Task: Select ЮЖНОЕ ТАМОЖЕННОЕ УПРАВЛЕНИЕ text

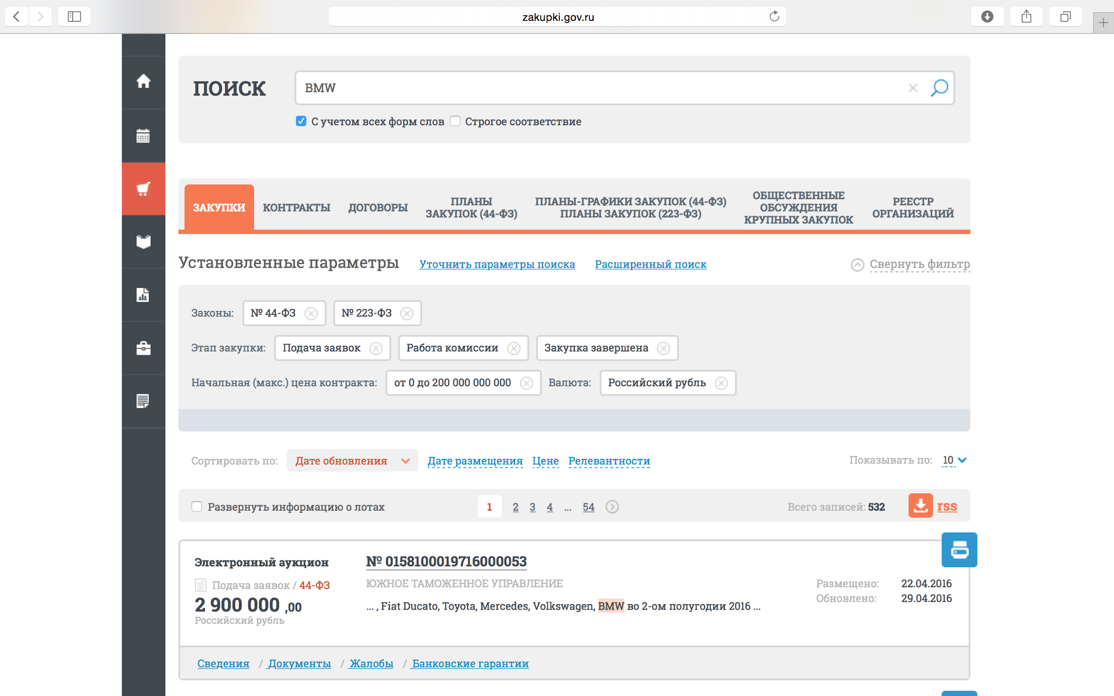Action: pyautogui.click(x=464, y=584)
